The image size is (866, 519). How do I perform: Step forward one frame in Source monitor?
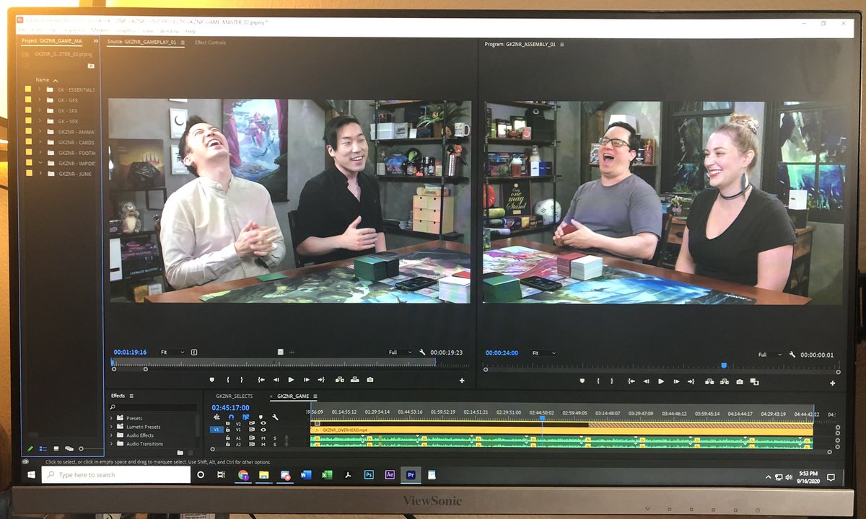coord(307,380)
